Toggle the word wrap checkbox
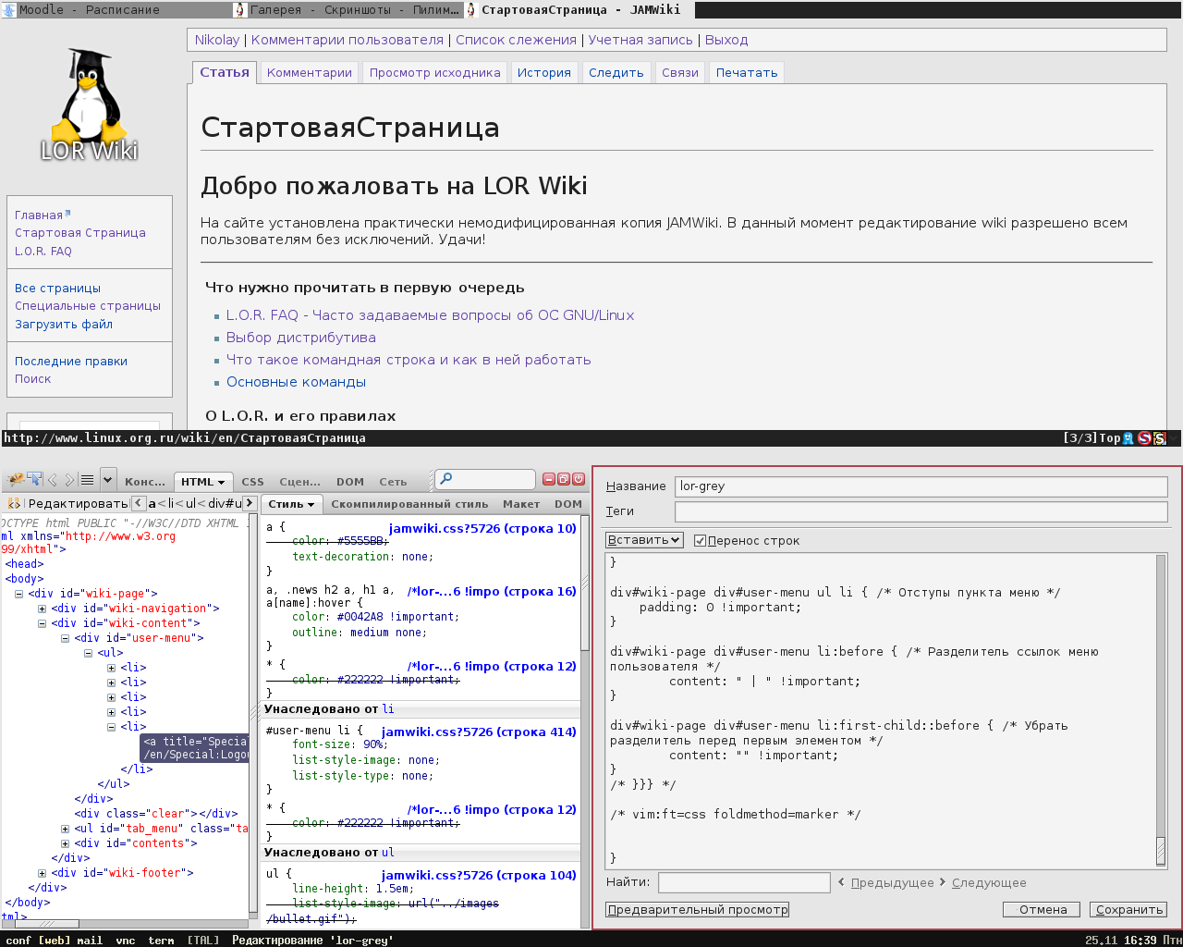 (700, 540)
